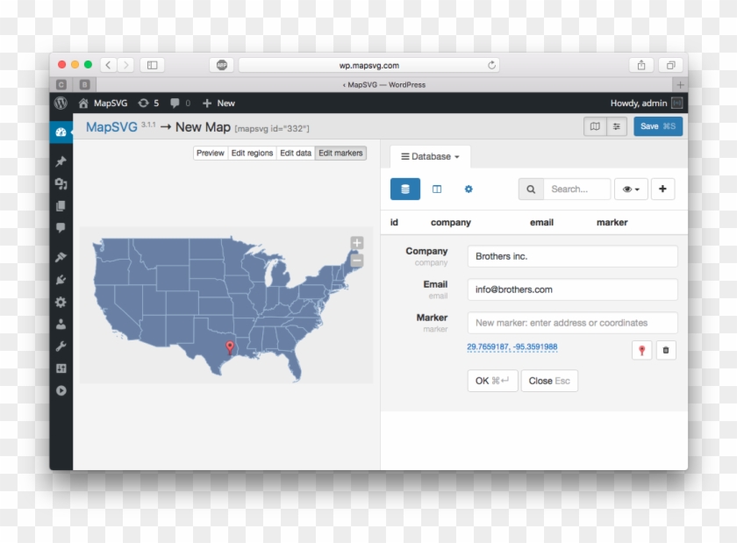Image resolution: width=737 pixels, height=543 pixels.
Task: Switch to the Edit markers tab
Action: coord(340,153)
